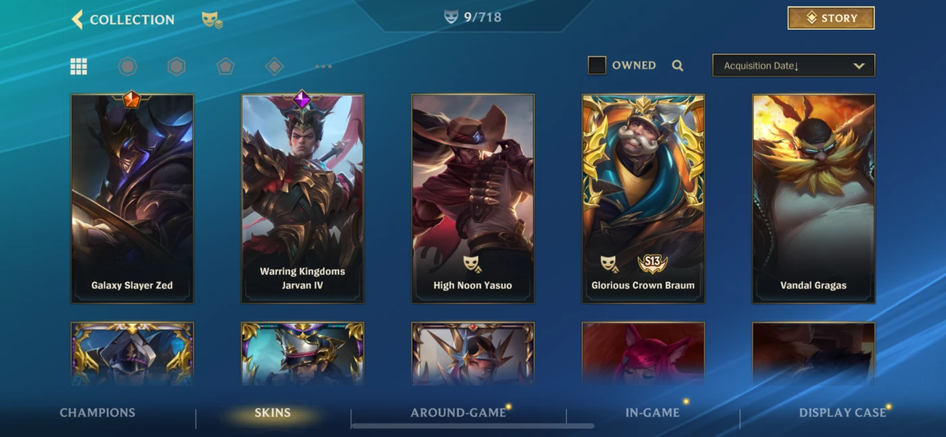Open the In-Game tab
The height and width of the screenshot is (437, 946).
point(652,413)
